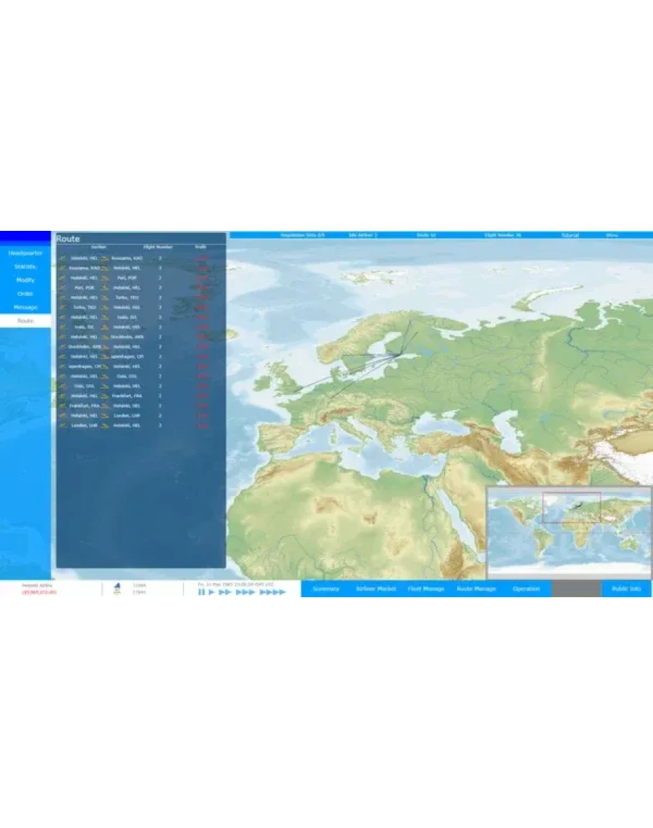Open the Message sidebar section
The image size is (653, 828).
click(25, 308)
